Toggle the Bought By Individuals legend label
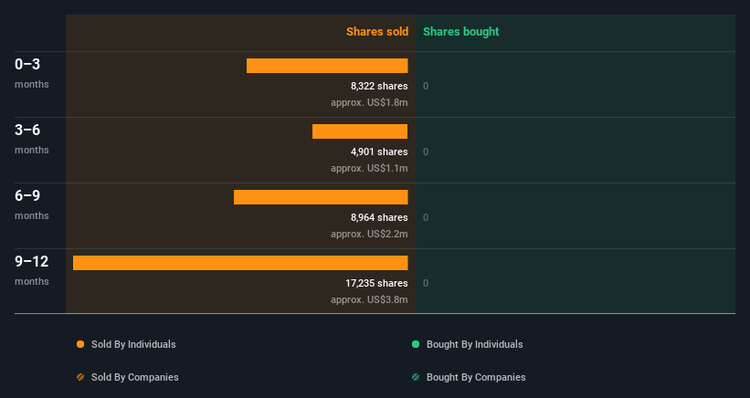This screenshot has height=398, width=750. click(474, 344)
